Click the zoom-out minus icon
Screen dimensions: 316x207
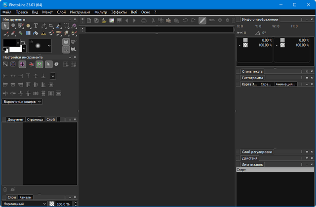[x=228, y=20]
